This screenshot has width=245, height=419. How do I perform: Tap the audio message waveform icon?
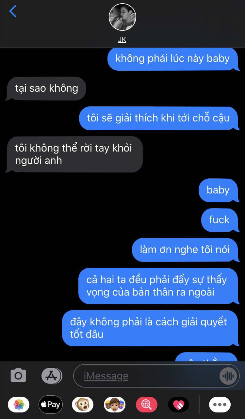point(228,376)
